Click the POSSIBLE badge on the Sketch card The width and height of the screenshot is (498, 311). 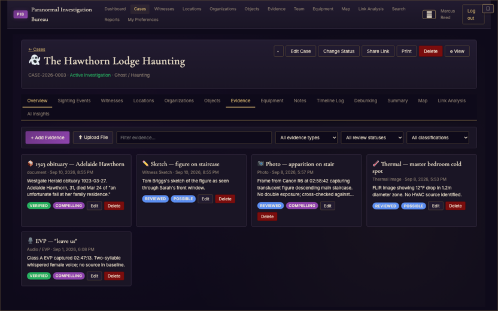[x=183, y=199]
